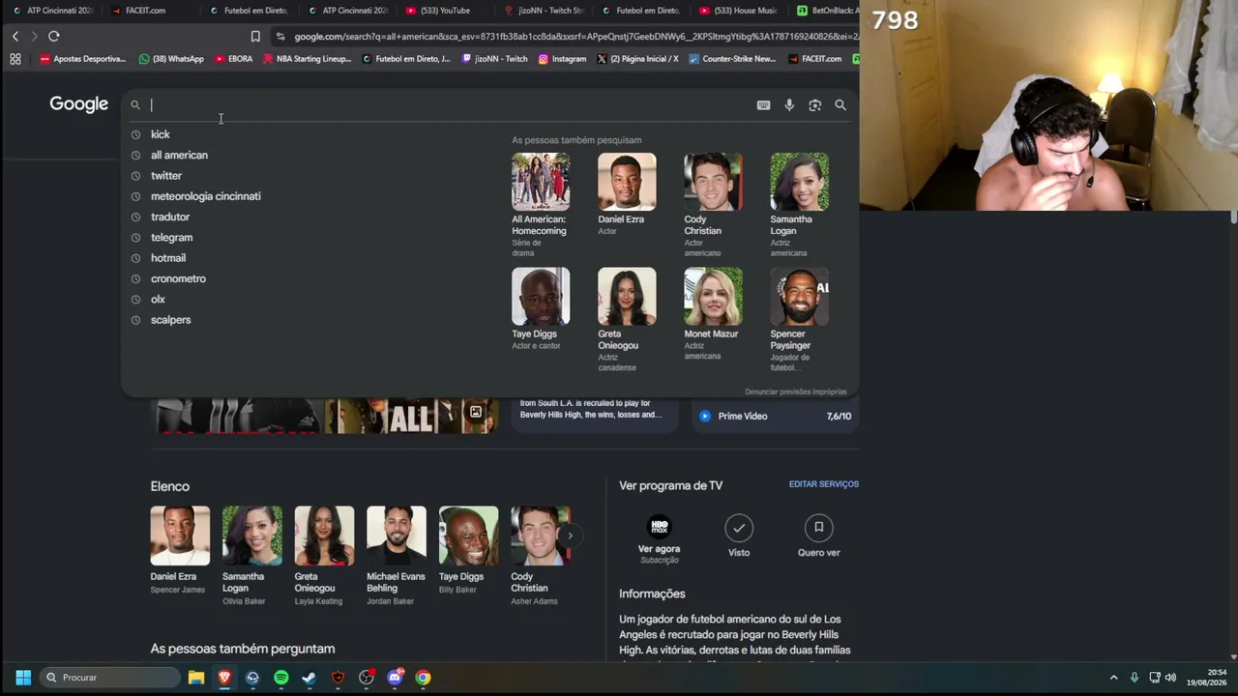This screenshot has height=696, width=1238.
Task: Switch to the (533) House Music tab
Action: coord(739,11)
